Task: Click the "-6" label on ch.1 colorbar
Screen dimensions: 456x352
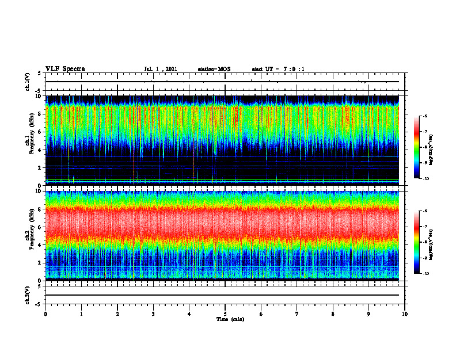Action: 425,116
